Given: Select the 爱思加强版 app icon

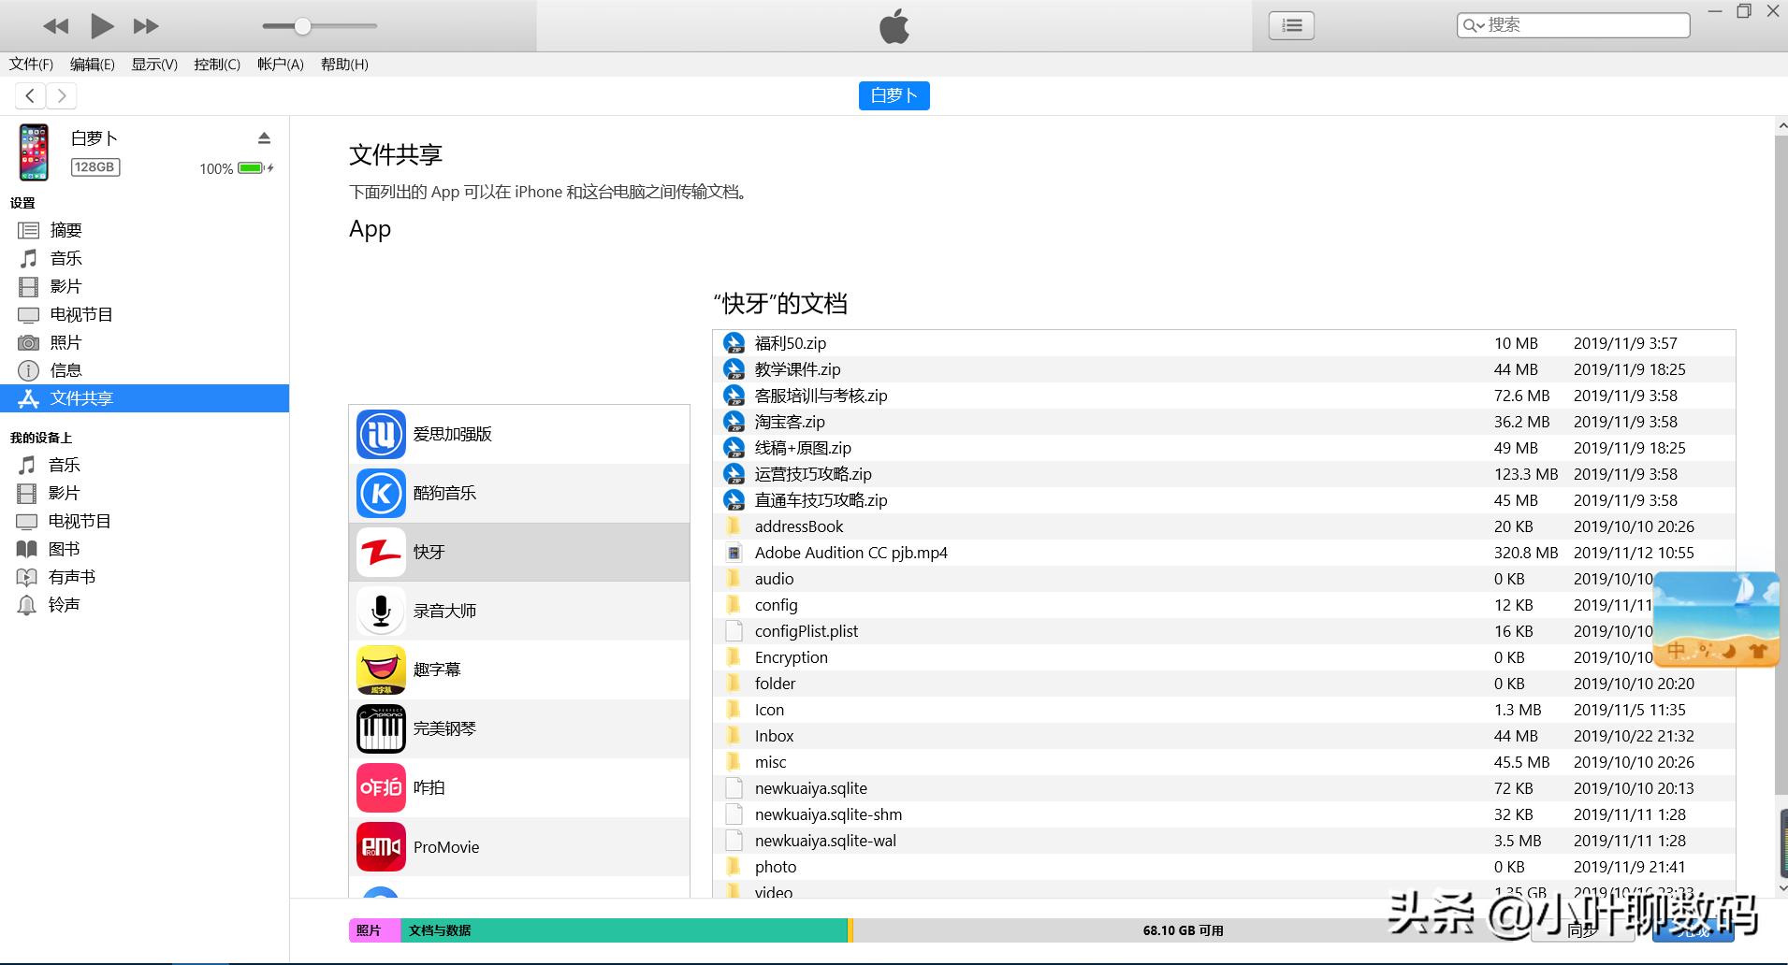Looking at the screenshot, I should [x=381, y=435].
